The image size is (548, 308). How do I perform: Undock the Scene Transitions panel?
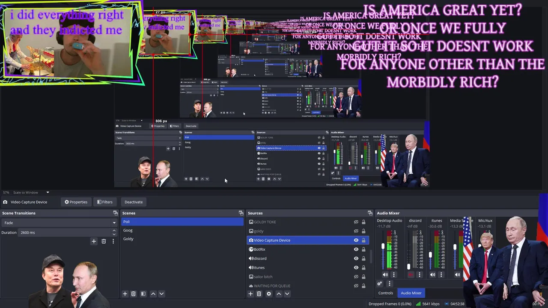[x=115, y=213]
